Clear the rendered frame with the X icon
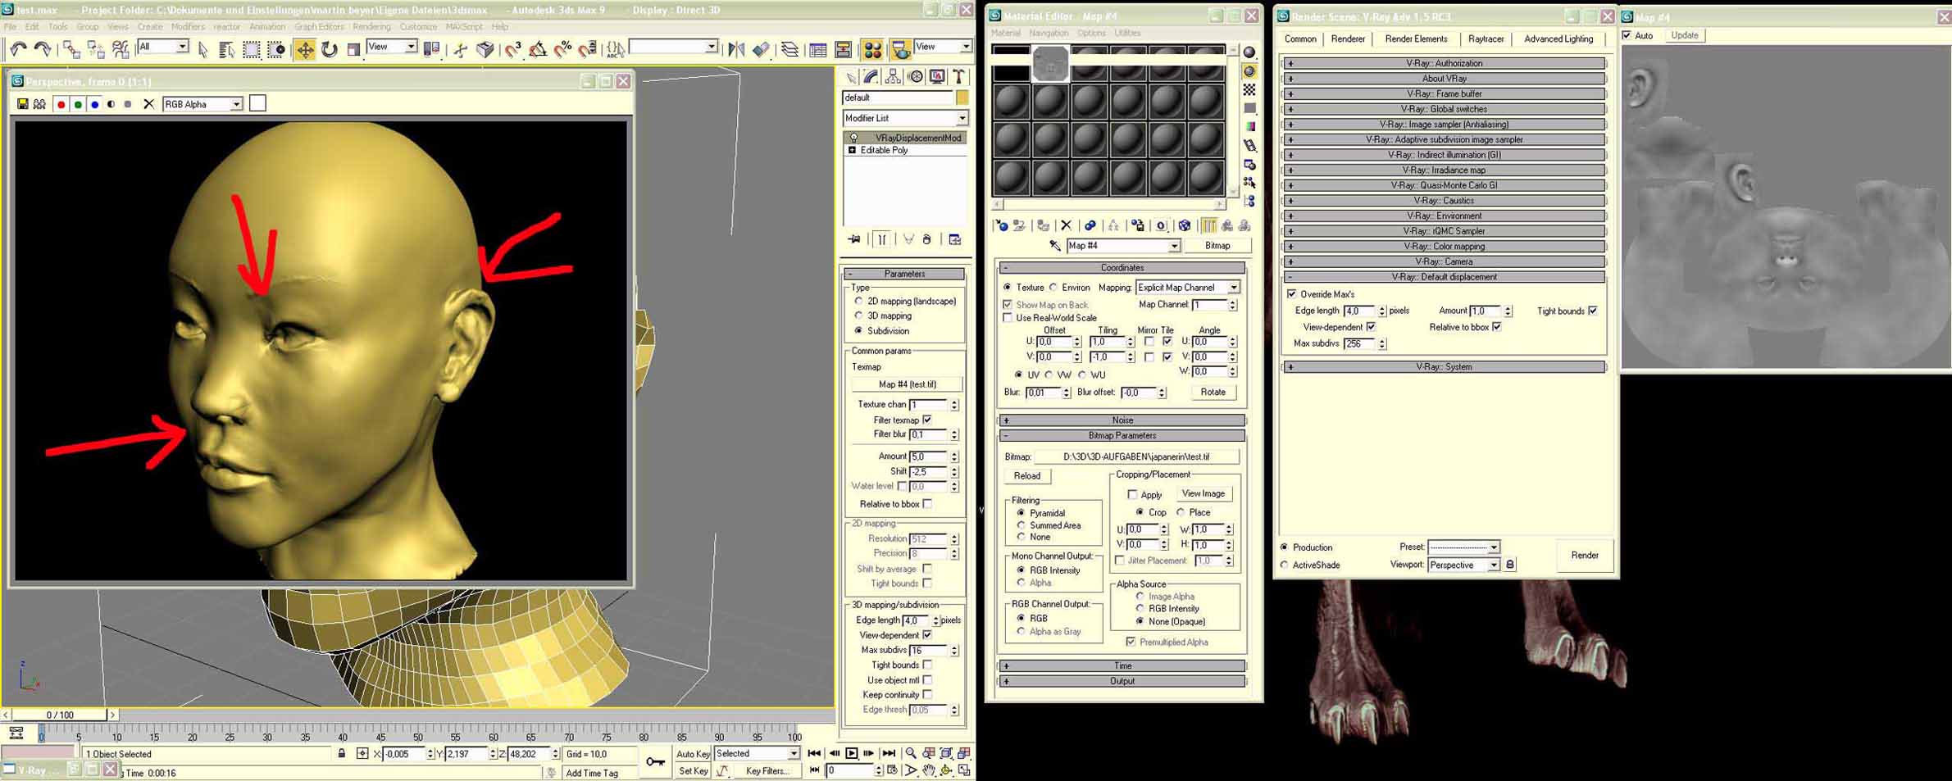1952x781 pixels. coord(148,104)
